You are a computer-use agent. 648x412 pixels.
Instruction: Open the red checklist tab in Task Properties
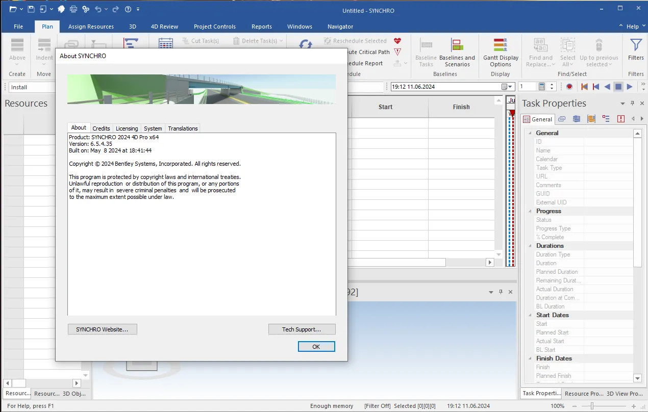tap(606, 119)
